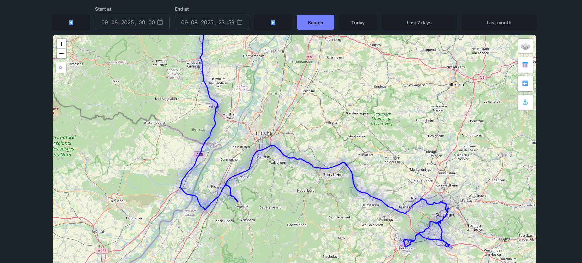Viewport: 582px width, 263px height.
Task: Go to previous day with left arrow
Action: click(x=71, y=22)
